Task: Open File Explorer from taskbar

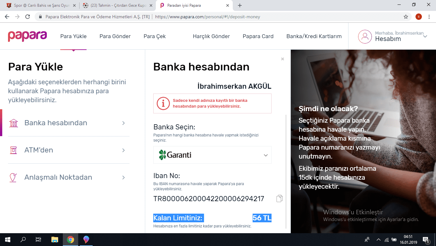Action: (55, 240)
